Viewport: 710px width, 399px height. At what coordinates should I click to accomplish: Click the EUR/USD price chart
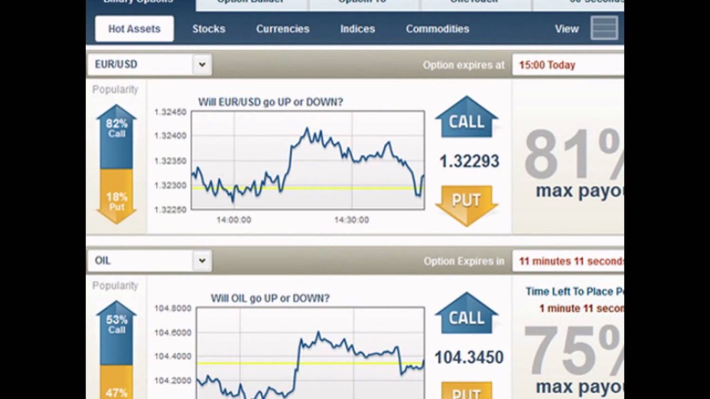(308, 160)
